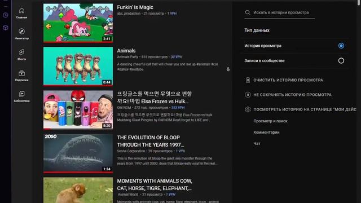Viewport: 361px width, 203px height.
Task: Open the Animals Party channel name
Action: pyautogui.click(x=127, y=57)
